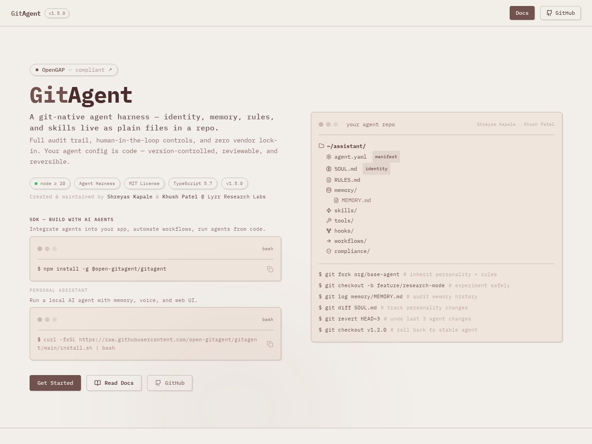
Task: Click the lightning icon beside skills/
Action: coord(329,210)
